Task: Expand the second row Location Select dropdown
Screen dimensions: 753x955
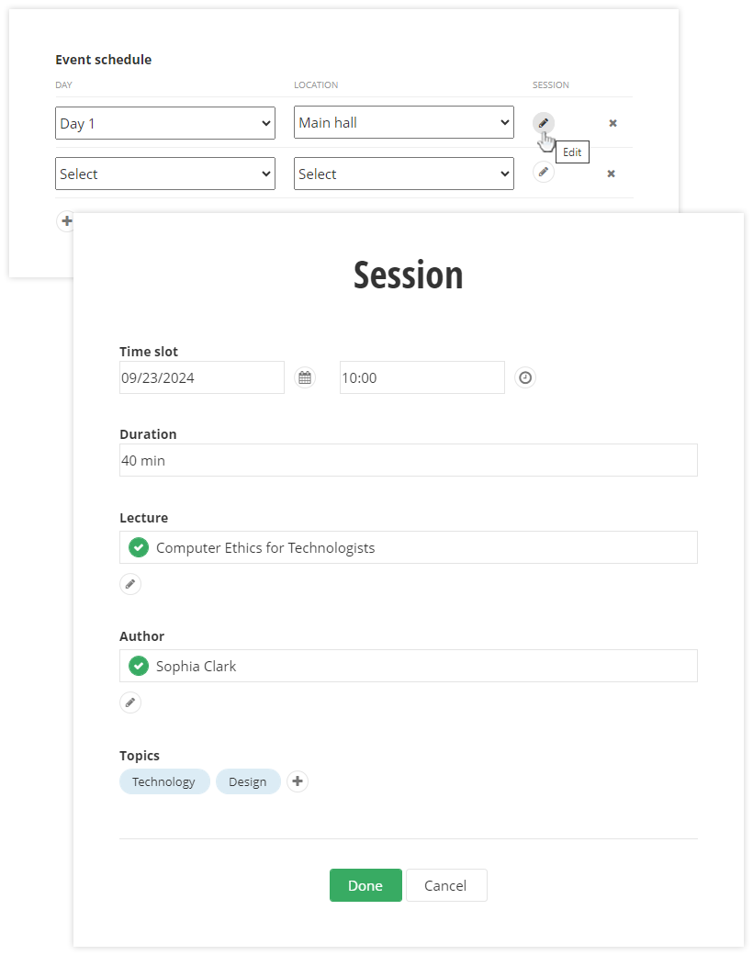Action: pyautogui.click(x=404, y=174)
